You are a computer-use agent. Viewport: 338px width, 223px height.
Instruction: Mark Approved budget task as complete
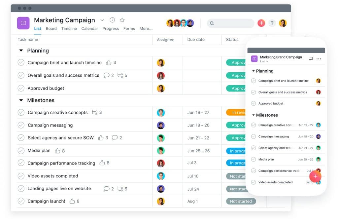click(20, 88)
